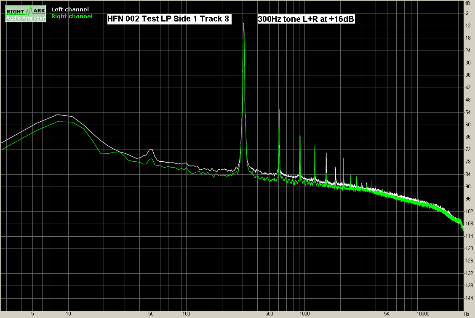Click the -114 dB axis value
Screen dimensions: 475x318
click(469, 236)
